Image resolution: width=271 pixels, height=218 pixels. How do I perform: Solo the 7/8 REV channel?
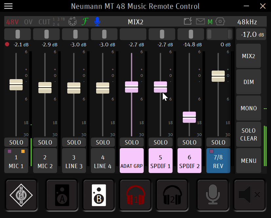tap(218, 142)
